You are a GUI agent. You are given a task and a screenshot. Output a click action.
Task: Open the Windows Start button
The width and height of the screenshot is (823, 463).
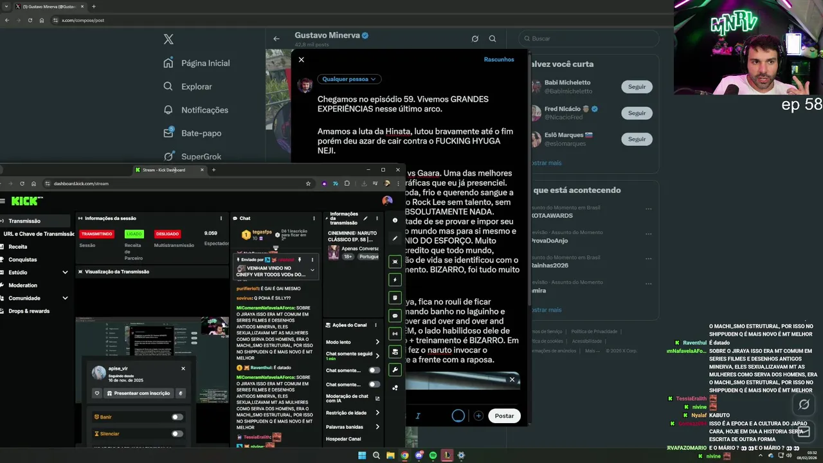click(x=362, y=455)
